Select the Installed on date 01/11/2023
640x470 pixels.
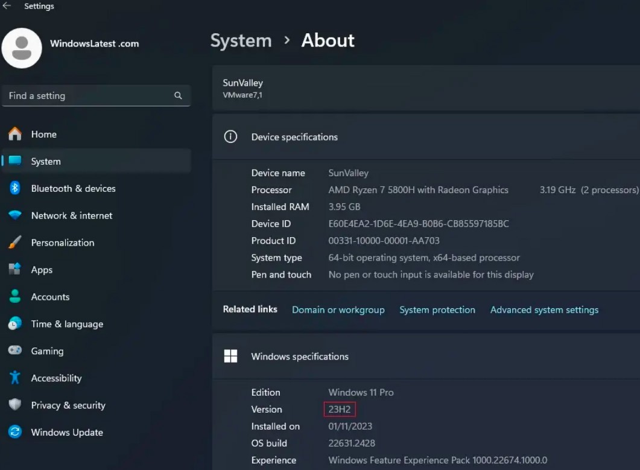tap(350, 427)
